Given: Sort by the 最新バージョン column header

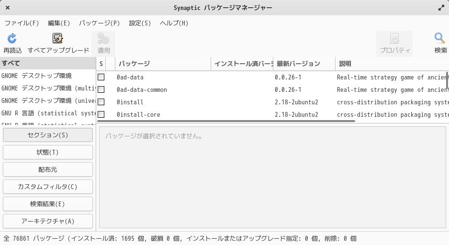Looking at the screenshot, I should (304, 64).
